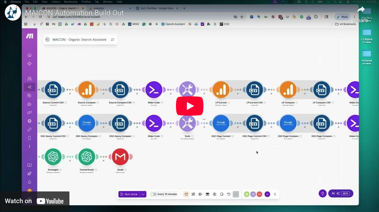Open the Strategist OpenAI module
Viewport: 379px width, 212px height.
point(53,157)
